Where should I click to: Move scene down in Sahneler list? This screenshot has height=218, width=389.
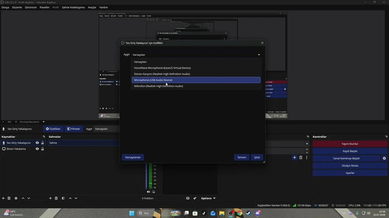click(76, 198)
